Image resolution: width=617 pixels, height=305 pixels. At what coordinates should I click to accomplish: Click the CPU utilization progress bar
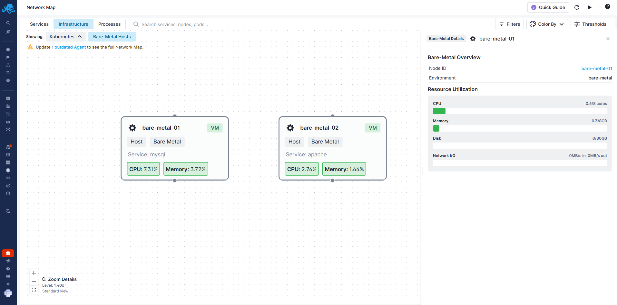point(520,111)
